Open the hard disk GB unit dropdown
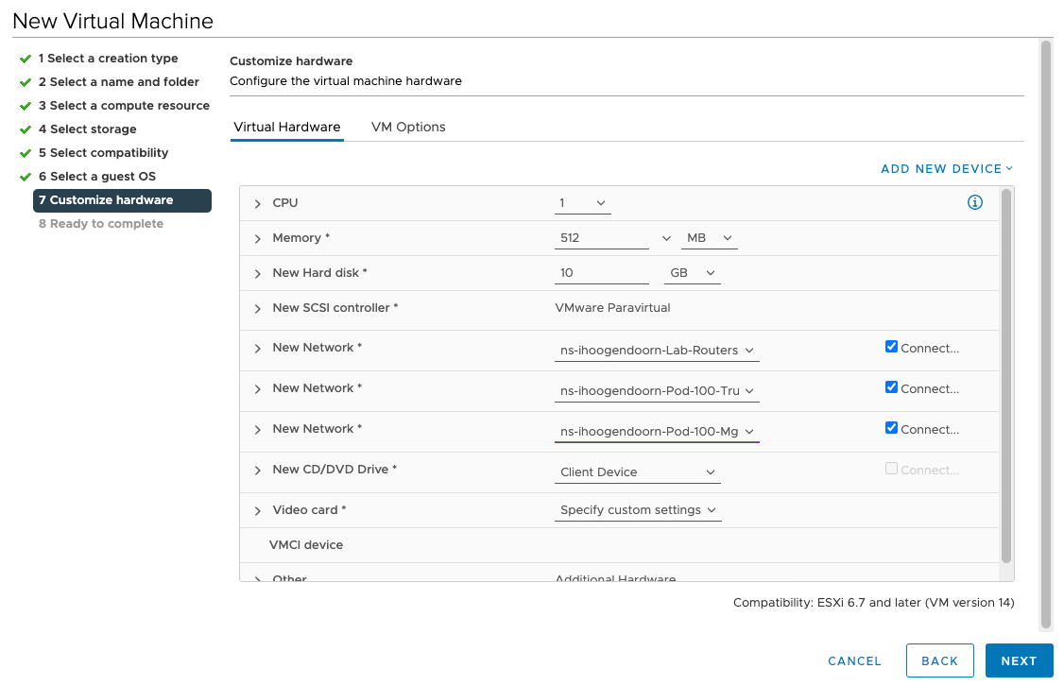The image size is (1064, 686). (x=691, y=273)
